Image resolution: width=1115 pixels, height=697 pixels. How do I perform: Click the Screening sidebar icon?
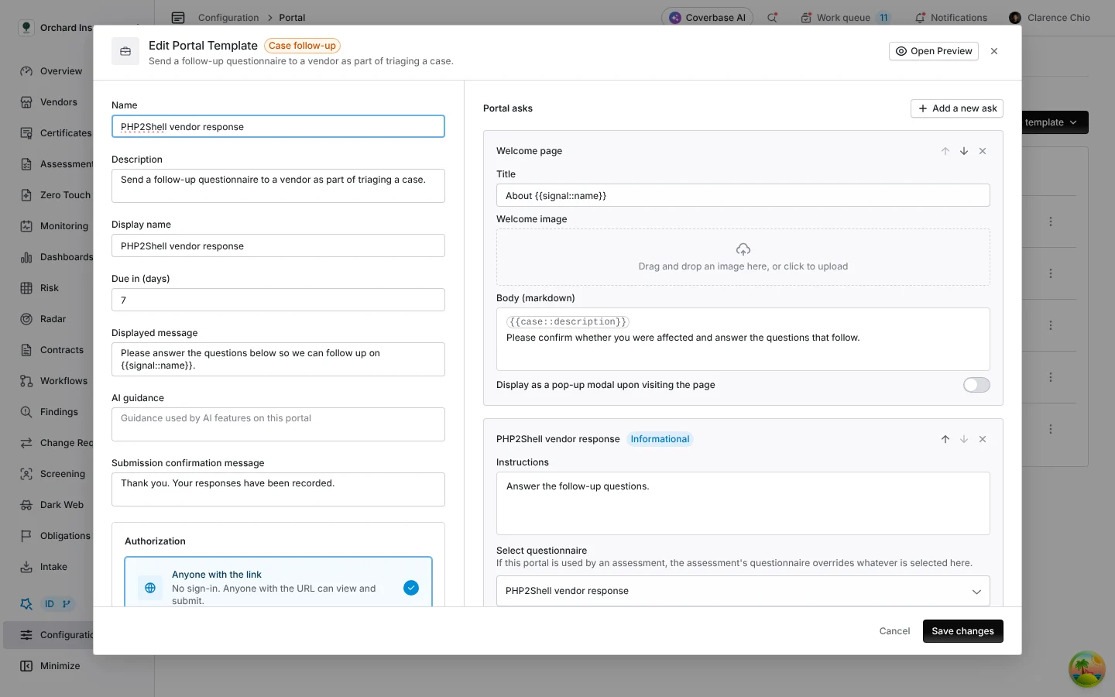click(x=26, y=474)
